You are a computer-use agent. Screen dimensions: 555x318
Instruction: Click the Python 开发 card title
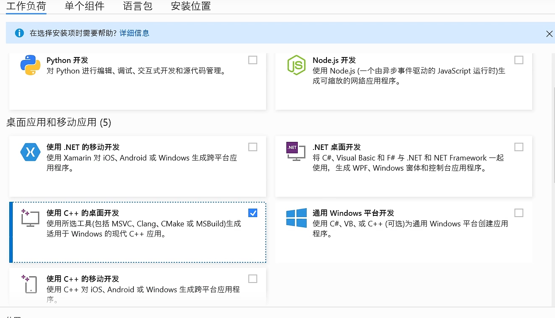point(67,60)
